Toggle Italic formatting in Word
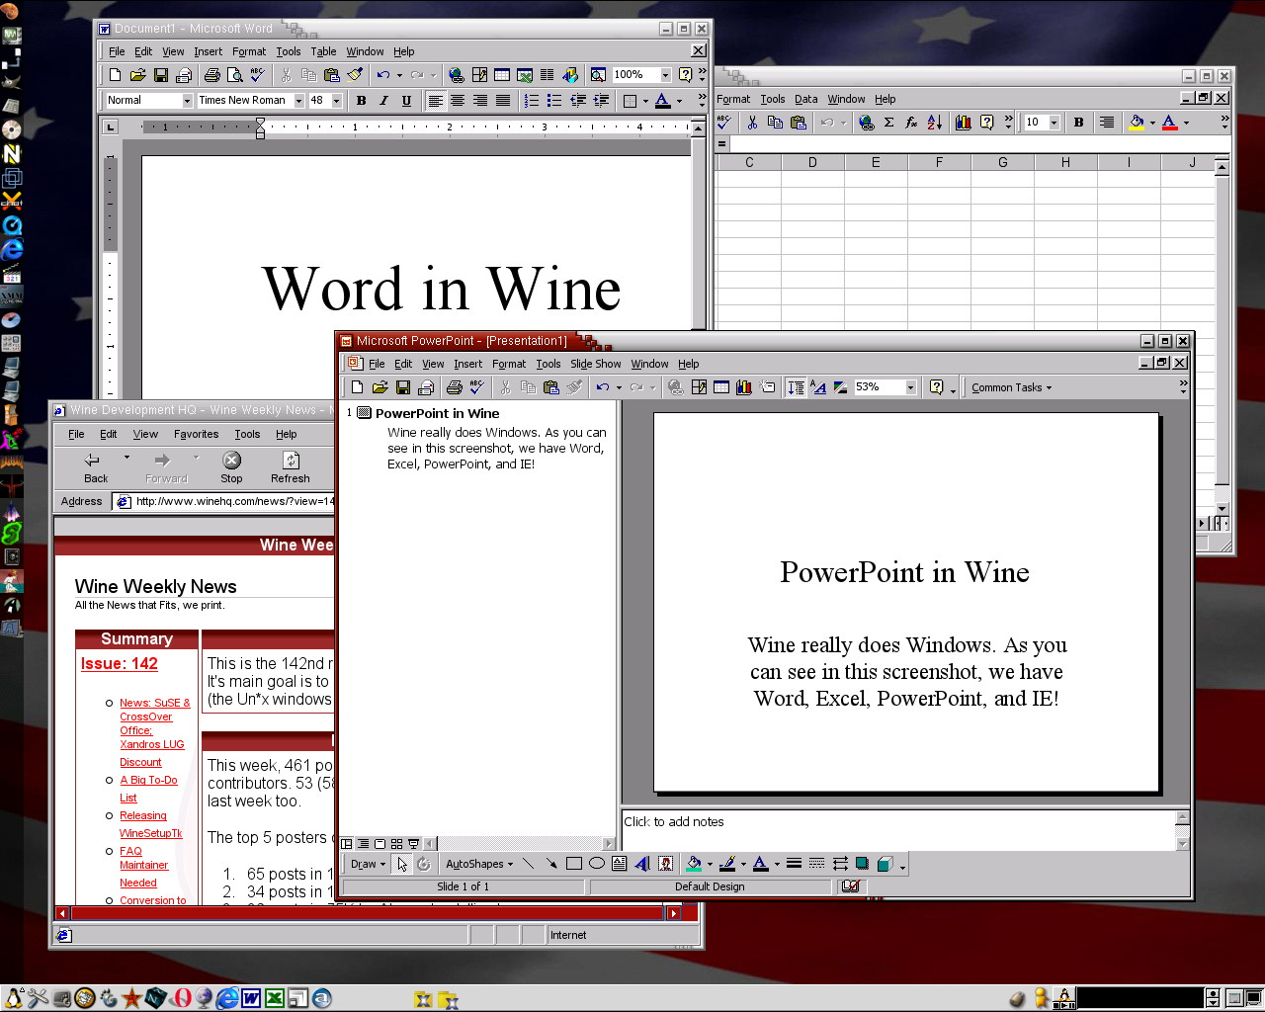Viewport: 1265px width, 1012px height. pyautogui.click(x=383, y=101)
